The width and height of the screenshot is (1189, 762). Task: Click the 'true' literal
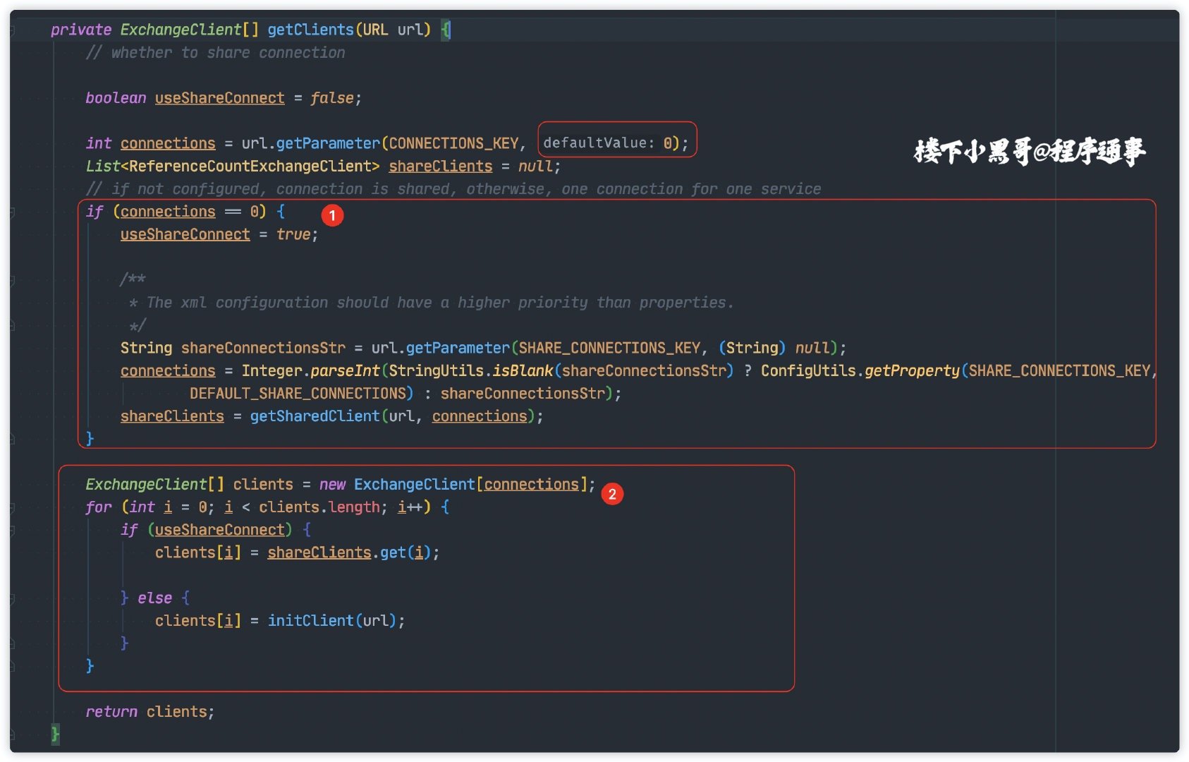point(293,234)
